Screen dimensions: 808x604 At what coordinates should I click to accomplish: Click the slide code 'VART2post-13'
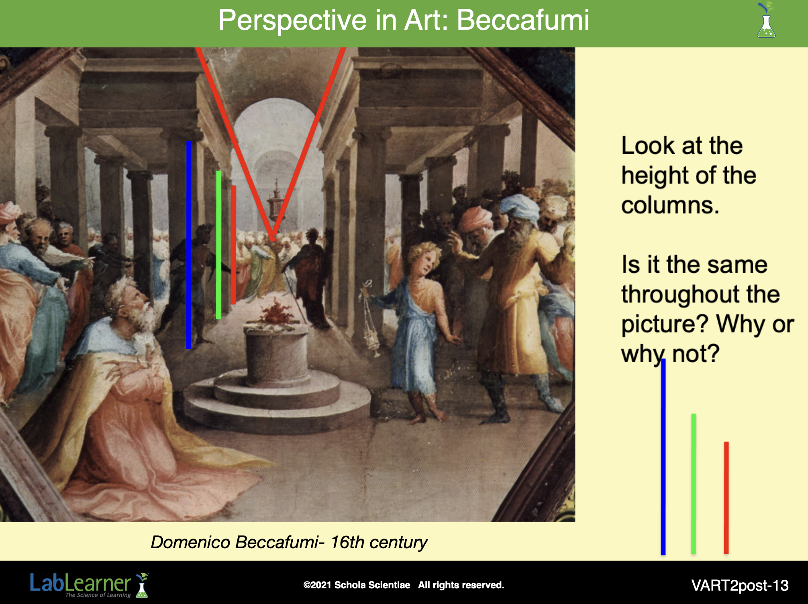point(740,586)
